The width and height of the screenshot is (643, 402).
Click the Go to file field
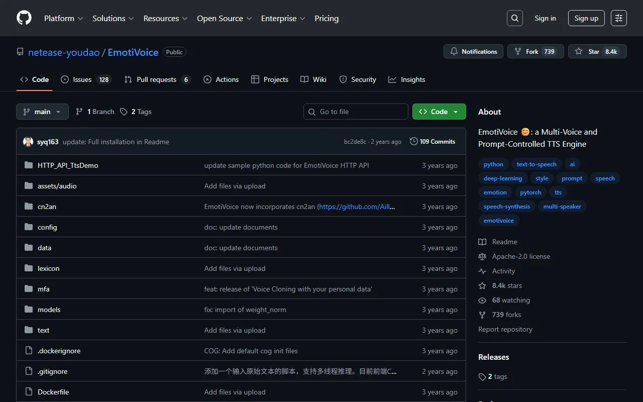356,112
